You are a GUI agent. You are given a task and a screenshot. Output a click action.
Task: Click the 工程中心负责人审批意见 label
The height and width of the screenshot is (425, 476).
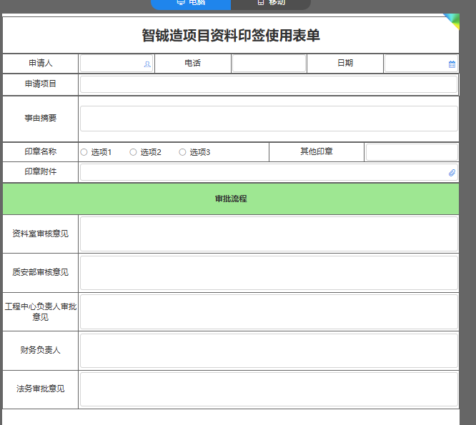tap(40, 312)
